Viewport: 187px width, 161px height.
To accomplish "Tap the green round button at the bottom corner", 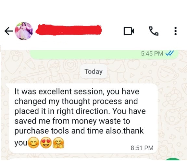I will (x=173, y=159).
